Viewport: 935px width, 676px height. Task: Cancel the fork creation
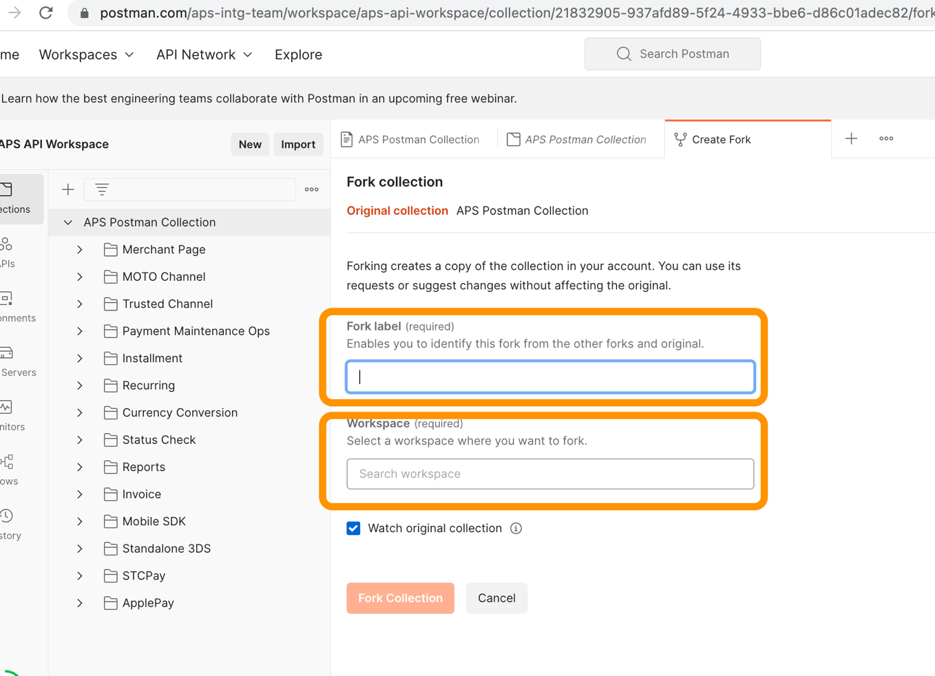(x=496, y=598)
